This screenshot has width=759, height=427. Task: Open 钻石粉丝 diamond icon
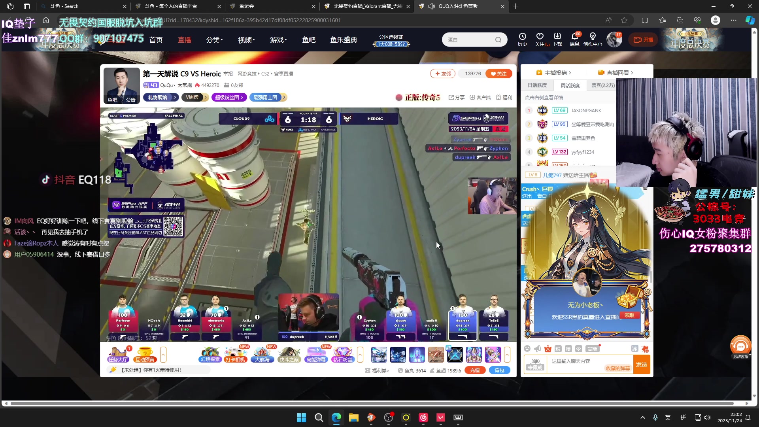coord(343,354)
